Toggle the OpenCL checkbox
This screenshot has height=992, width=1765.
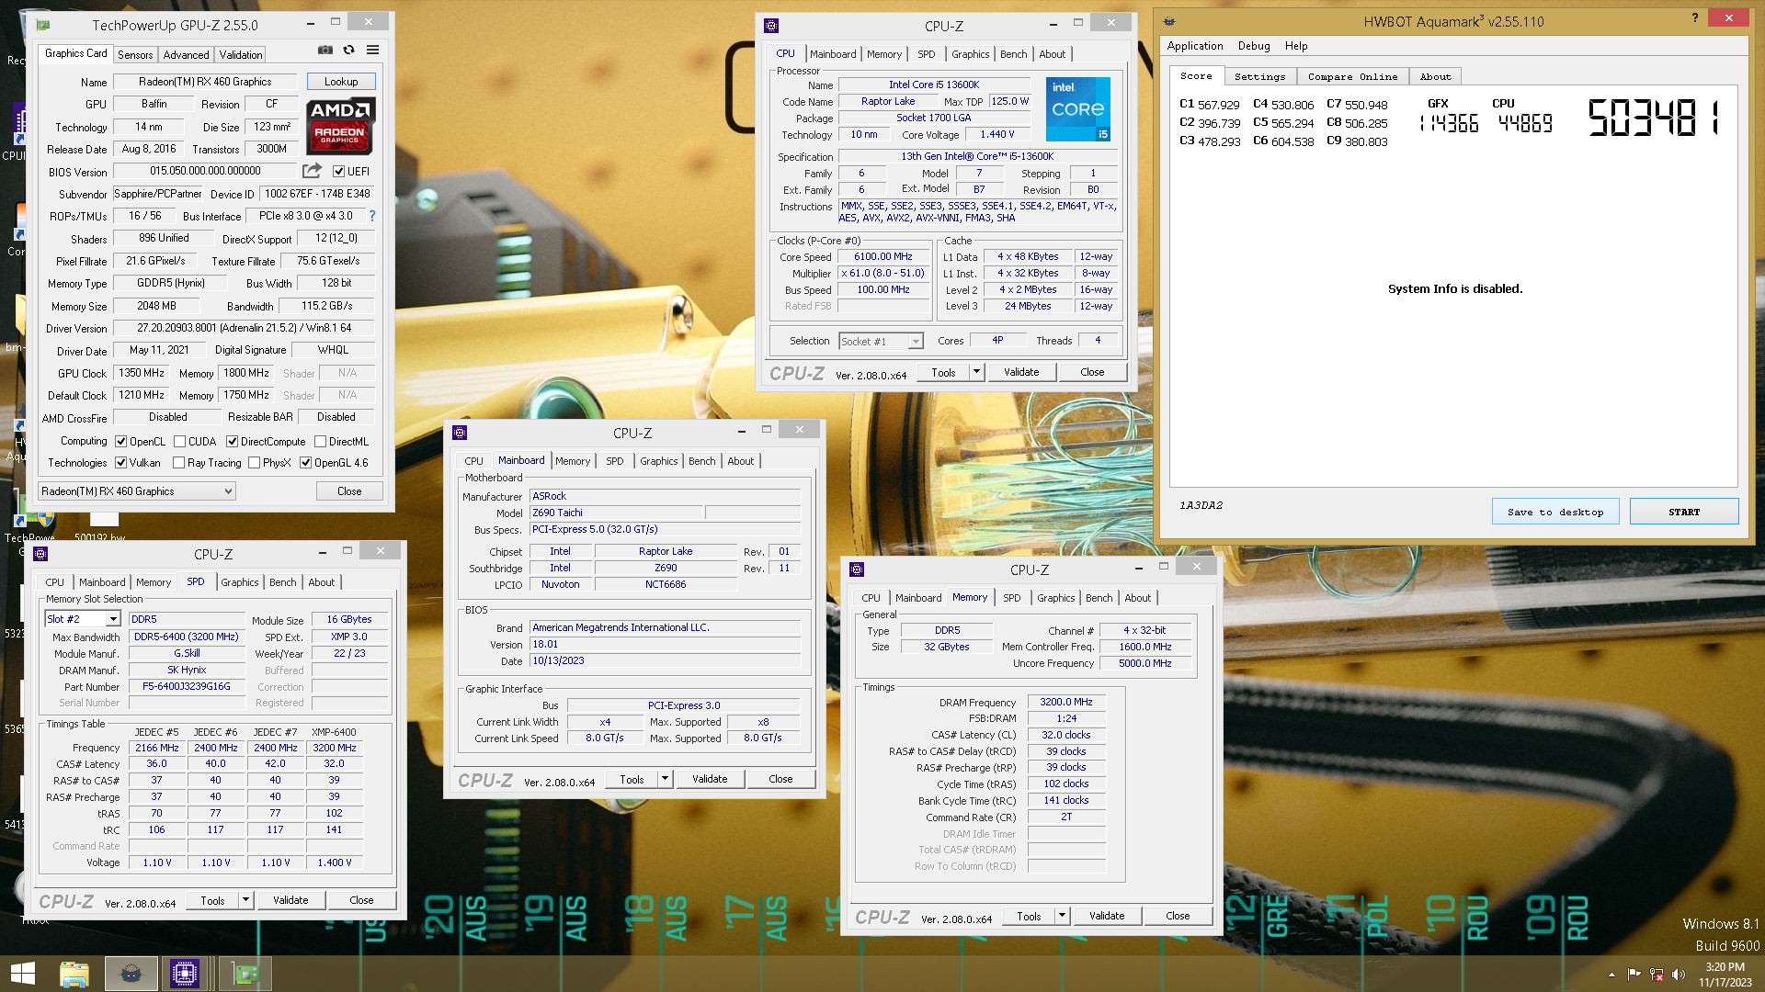[x=121, y=442]
